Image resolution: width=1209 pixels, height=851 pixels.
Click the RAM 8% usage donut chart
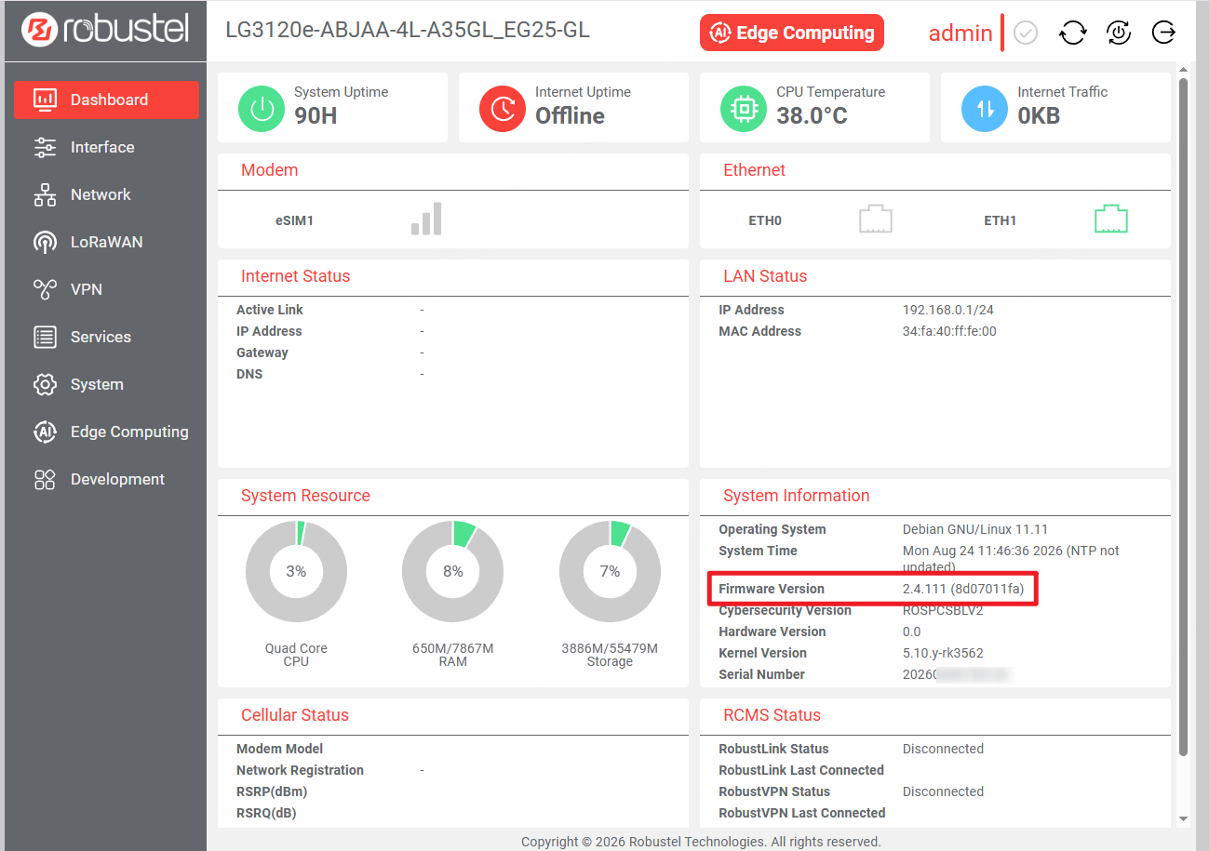(x=453, y=571)
